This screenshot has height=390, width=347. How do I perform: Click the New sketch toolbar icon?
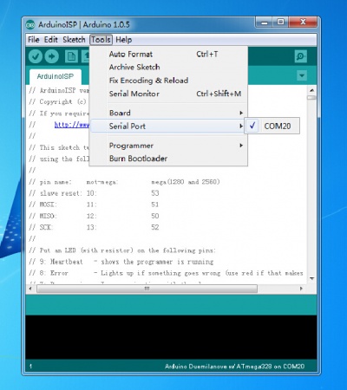[x=71, y=56]
